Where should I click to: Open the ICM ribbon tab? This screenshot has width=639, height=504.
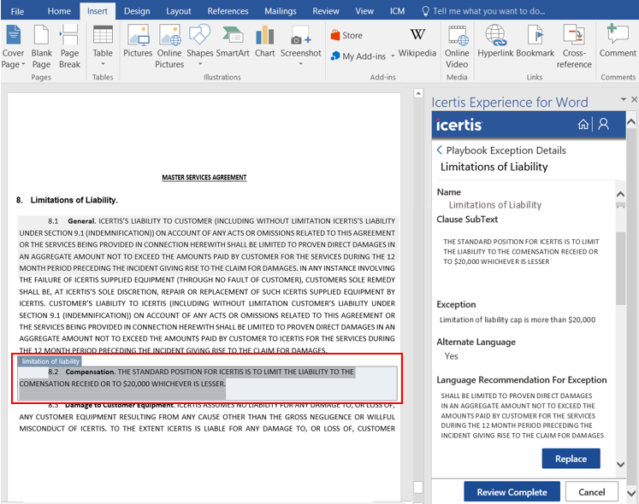pyautogui.click(x=397, y=11)
